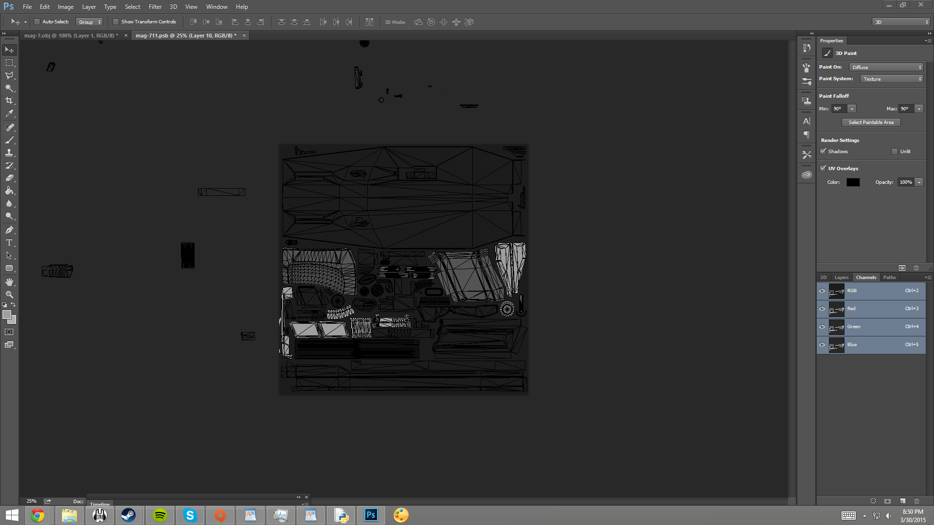Select the Magic Wand tool
934x525 pixels.
click(9, 88)
